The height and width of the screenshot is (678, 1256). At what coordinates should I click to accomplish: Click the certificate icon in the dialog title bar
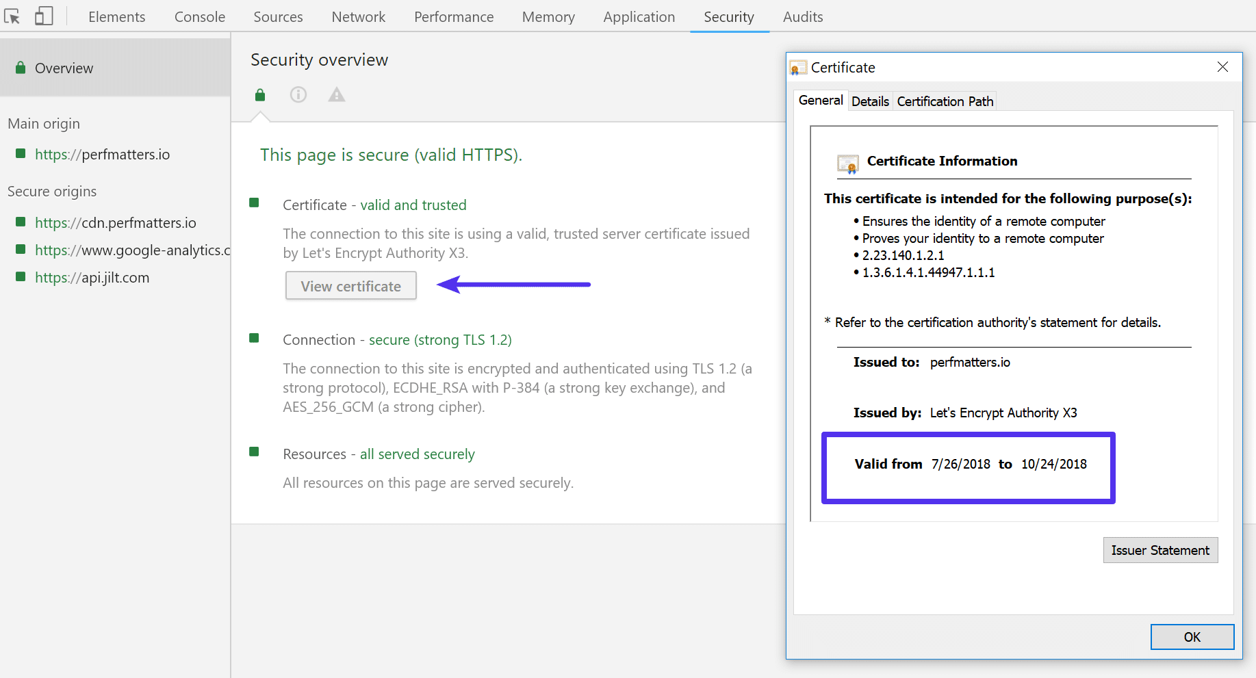797,67
